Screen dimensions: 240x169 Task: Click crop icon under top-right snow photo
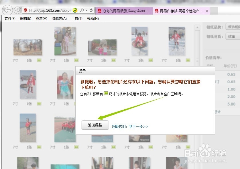pyautogui.click(x=188, y=60)
